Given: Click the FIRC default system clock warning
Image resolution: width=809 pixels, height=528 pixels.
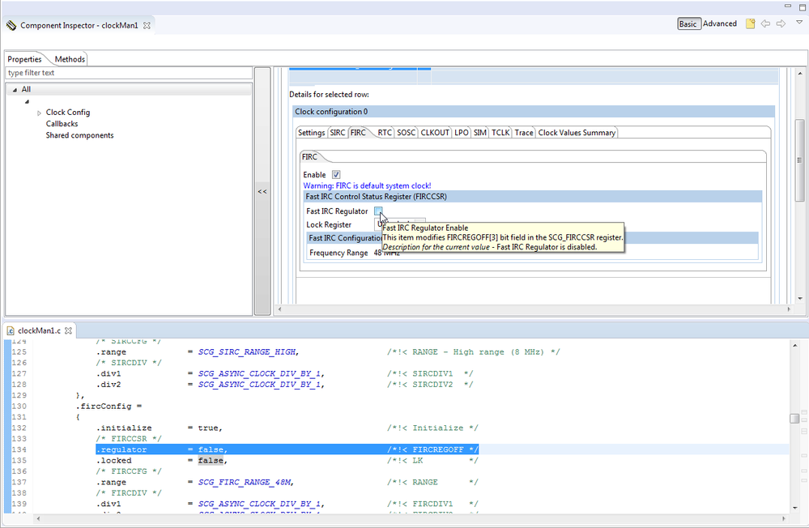Looking at the screenshot, I should 367,185.
